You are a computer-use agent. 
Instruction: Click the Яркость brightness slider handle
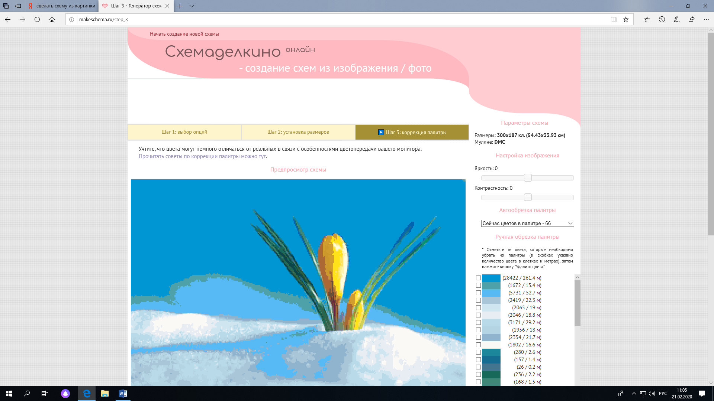pos(528,178)
